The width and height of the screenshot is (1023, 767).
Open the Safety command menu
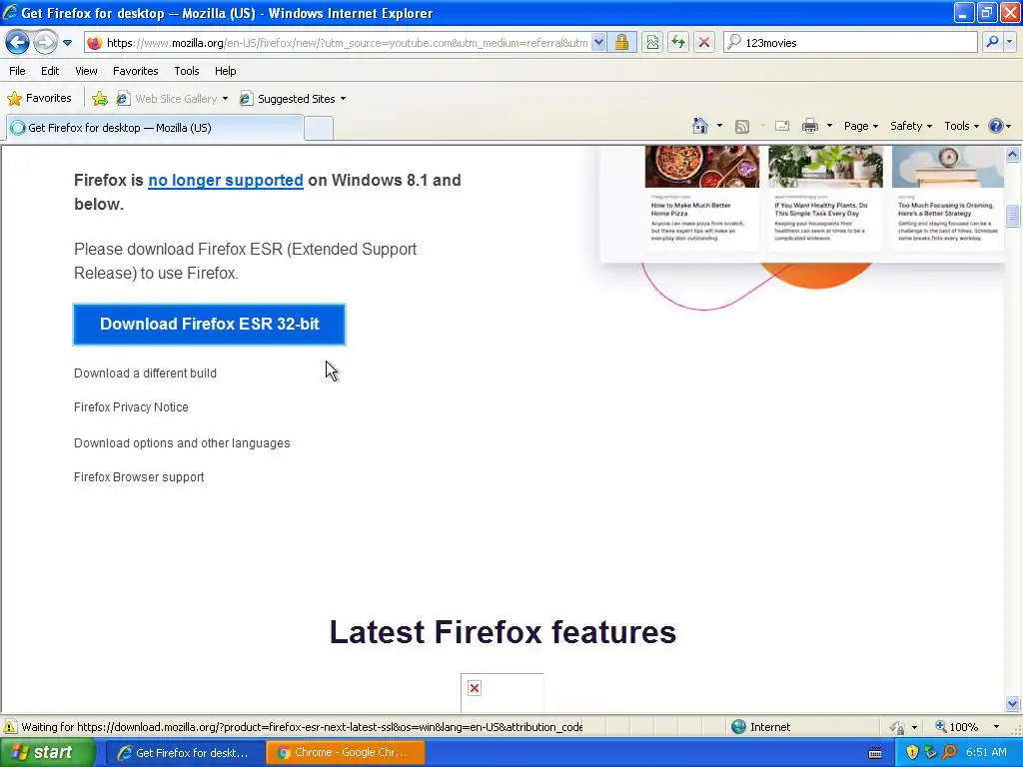pos(911,126)
